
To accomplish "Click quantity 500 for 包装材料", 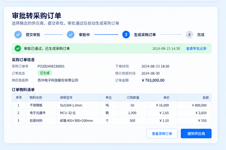I will point(132,121).
